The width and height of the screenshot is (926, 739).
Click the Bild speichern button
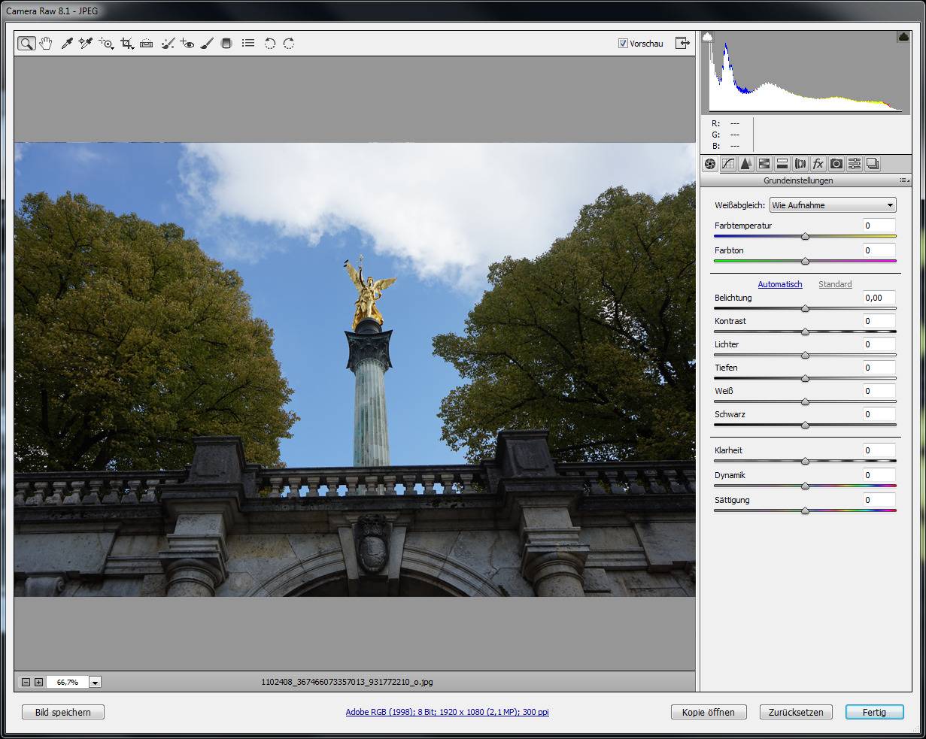(x=63, y=712)
